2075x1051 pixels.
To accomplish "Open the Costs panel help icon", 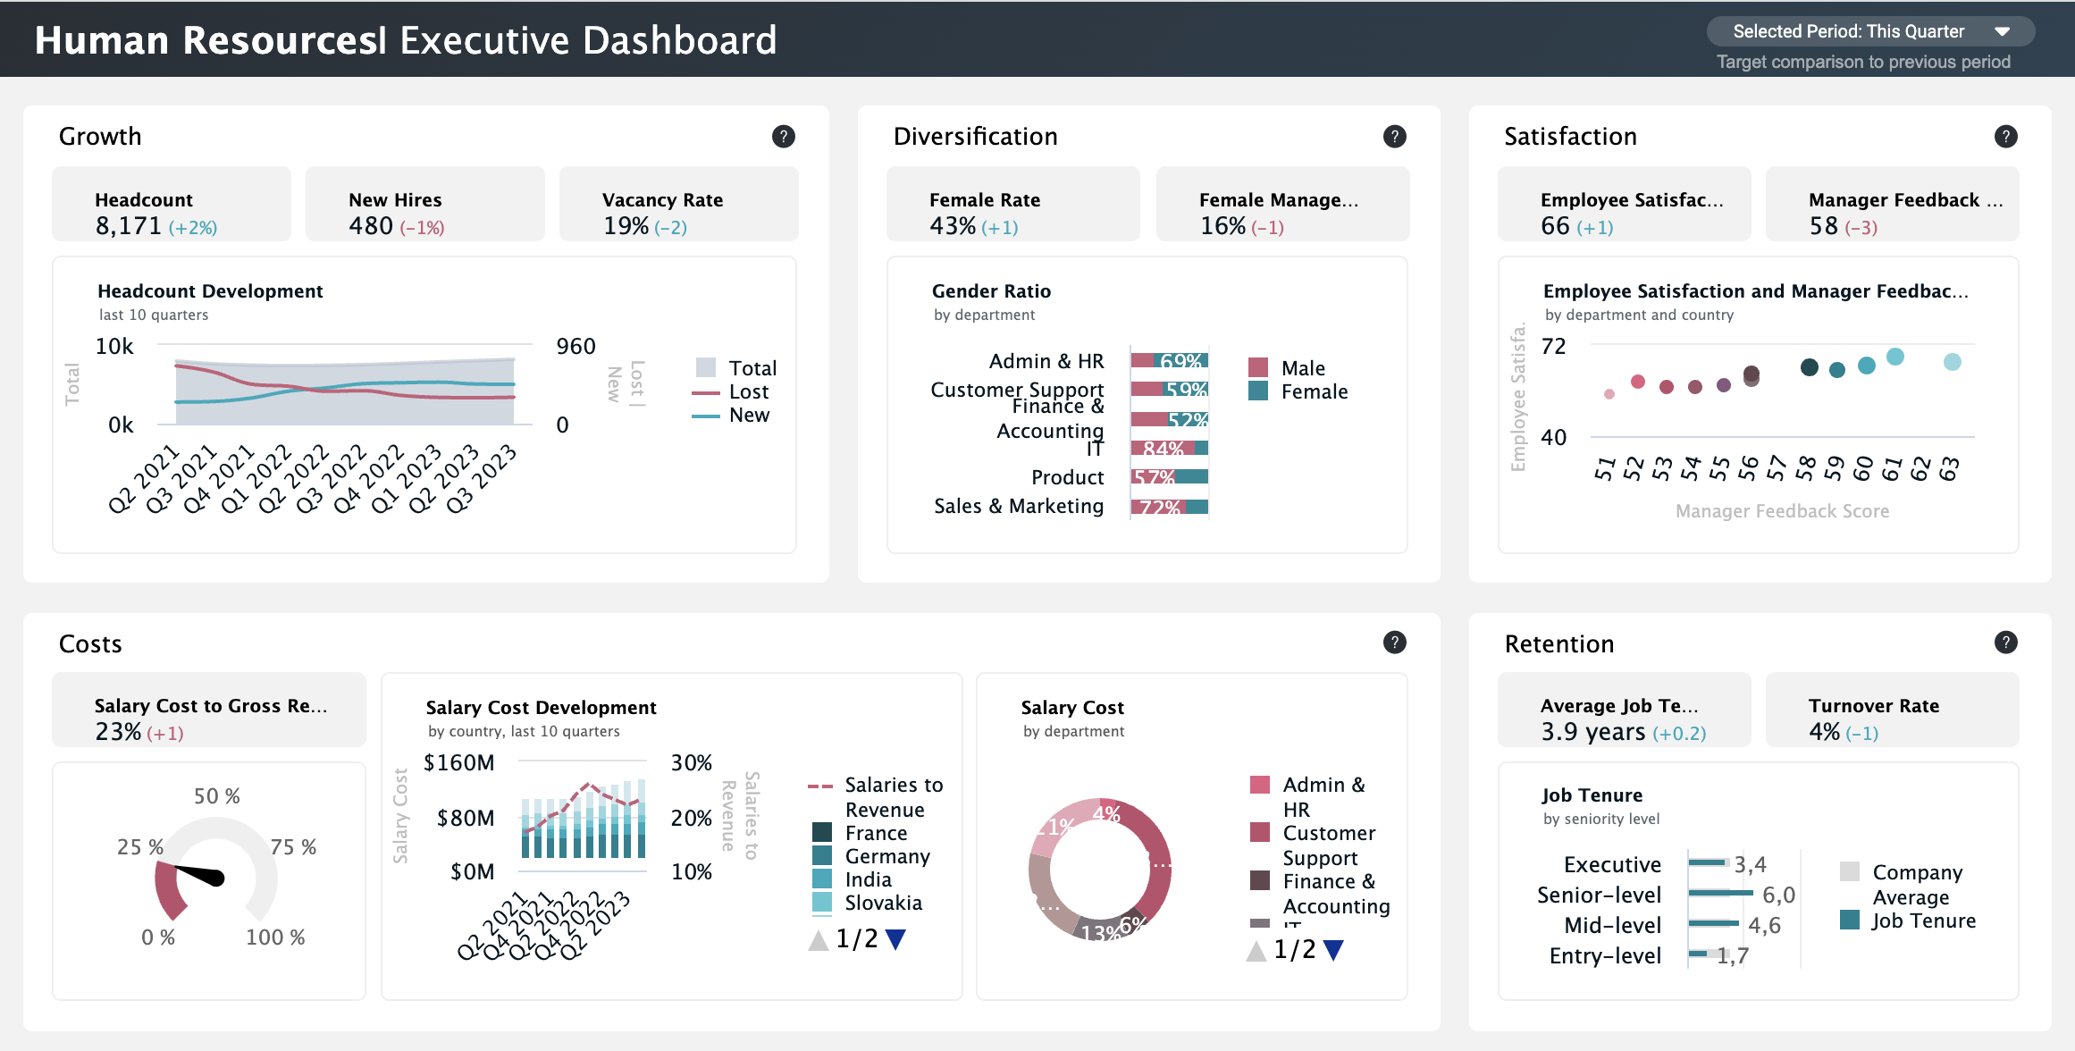I will tap(1393, 643).
